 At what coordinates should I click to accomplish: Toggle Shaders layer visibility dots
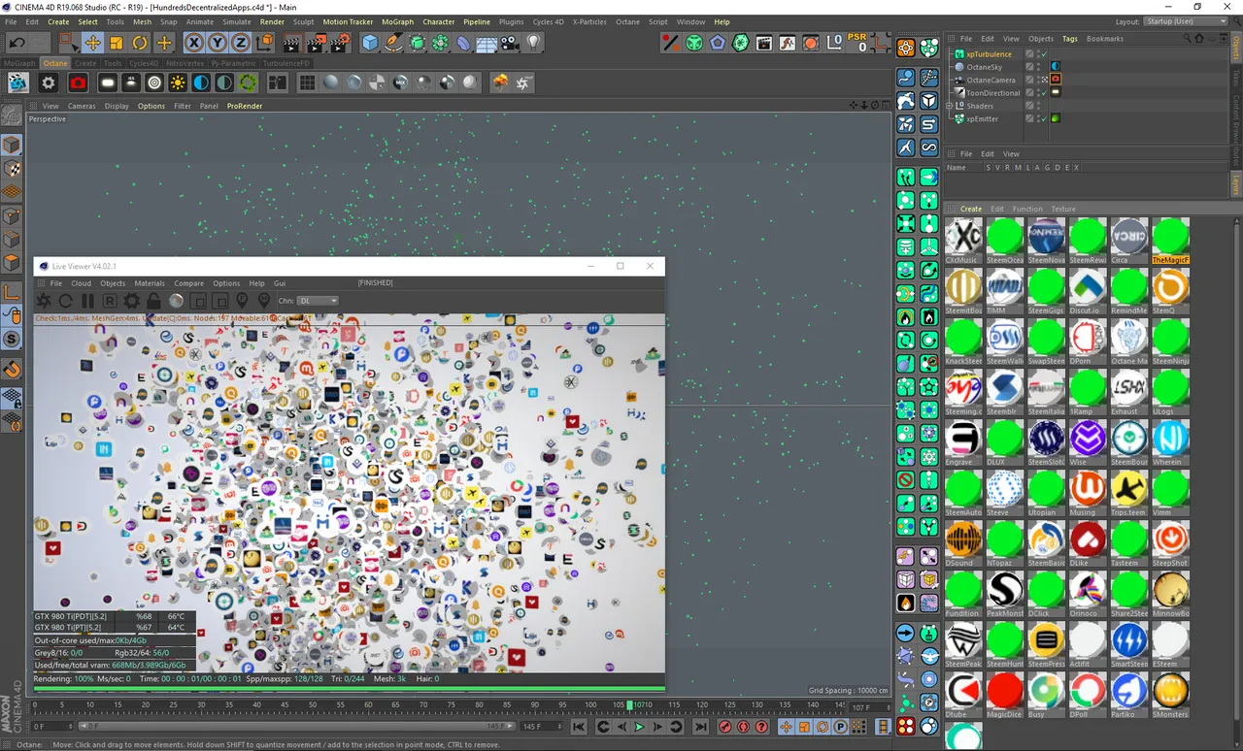pyautogui.click(x=1037, y=106)
